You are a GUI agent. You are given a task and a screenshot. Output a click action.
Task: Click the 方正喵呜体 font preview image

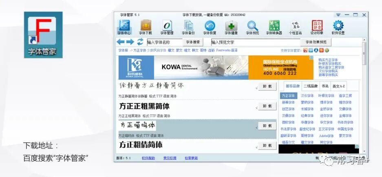pyautogui.click(x=138, y=126)
